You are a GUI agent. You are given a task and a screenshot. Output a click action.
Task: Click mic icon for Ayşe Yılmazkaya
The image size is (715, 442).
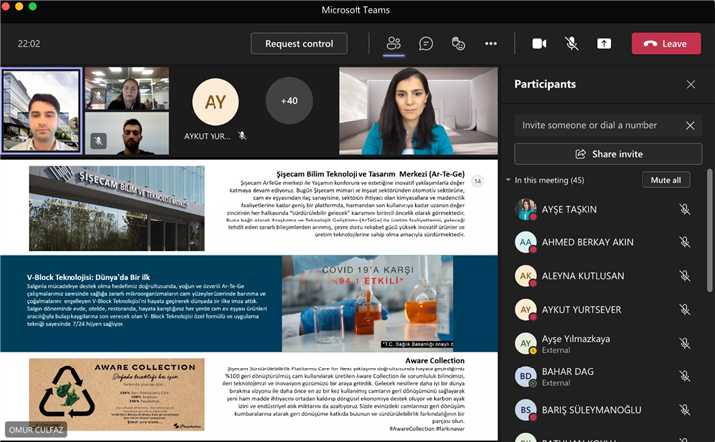[x=684, y=343]
